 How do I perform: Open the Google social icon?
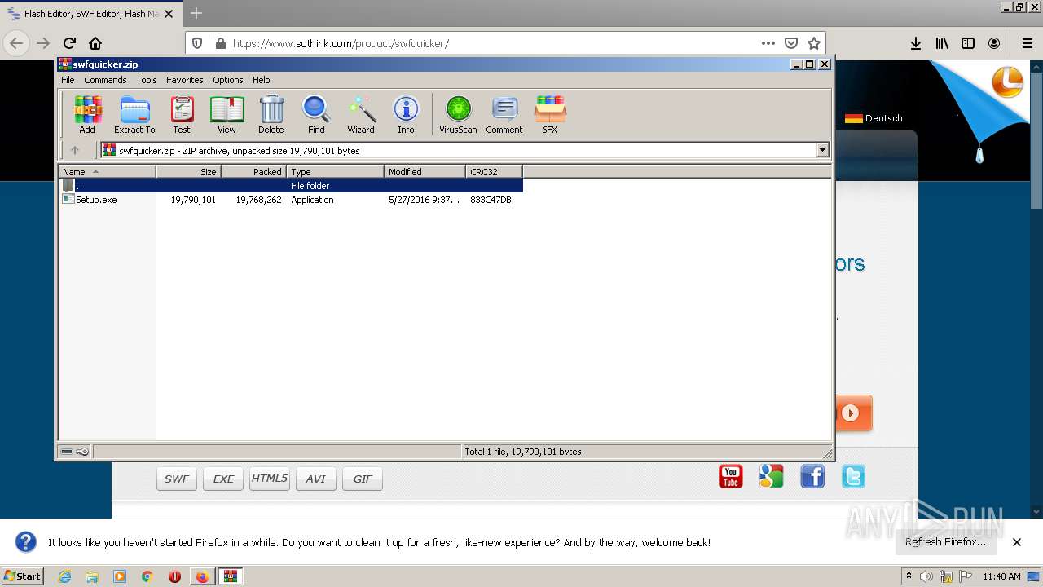(772, 477)
